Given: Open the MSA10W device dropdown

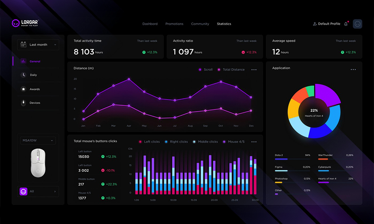Looking at the screenshot, I should [x=38, y=140].
